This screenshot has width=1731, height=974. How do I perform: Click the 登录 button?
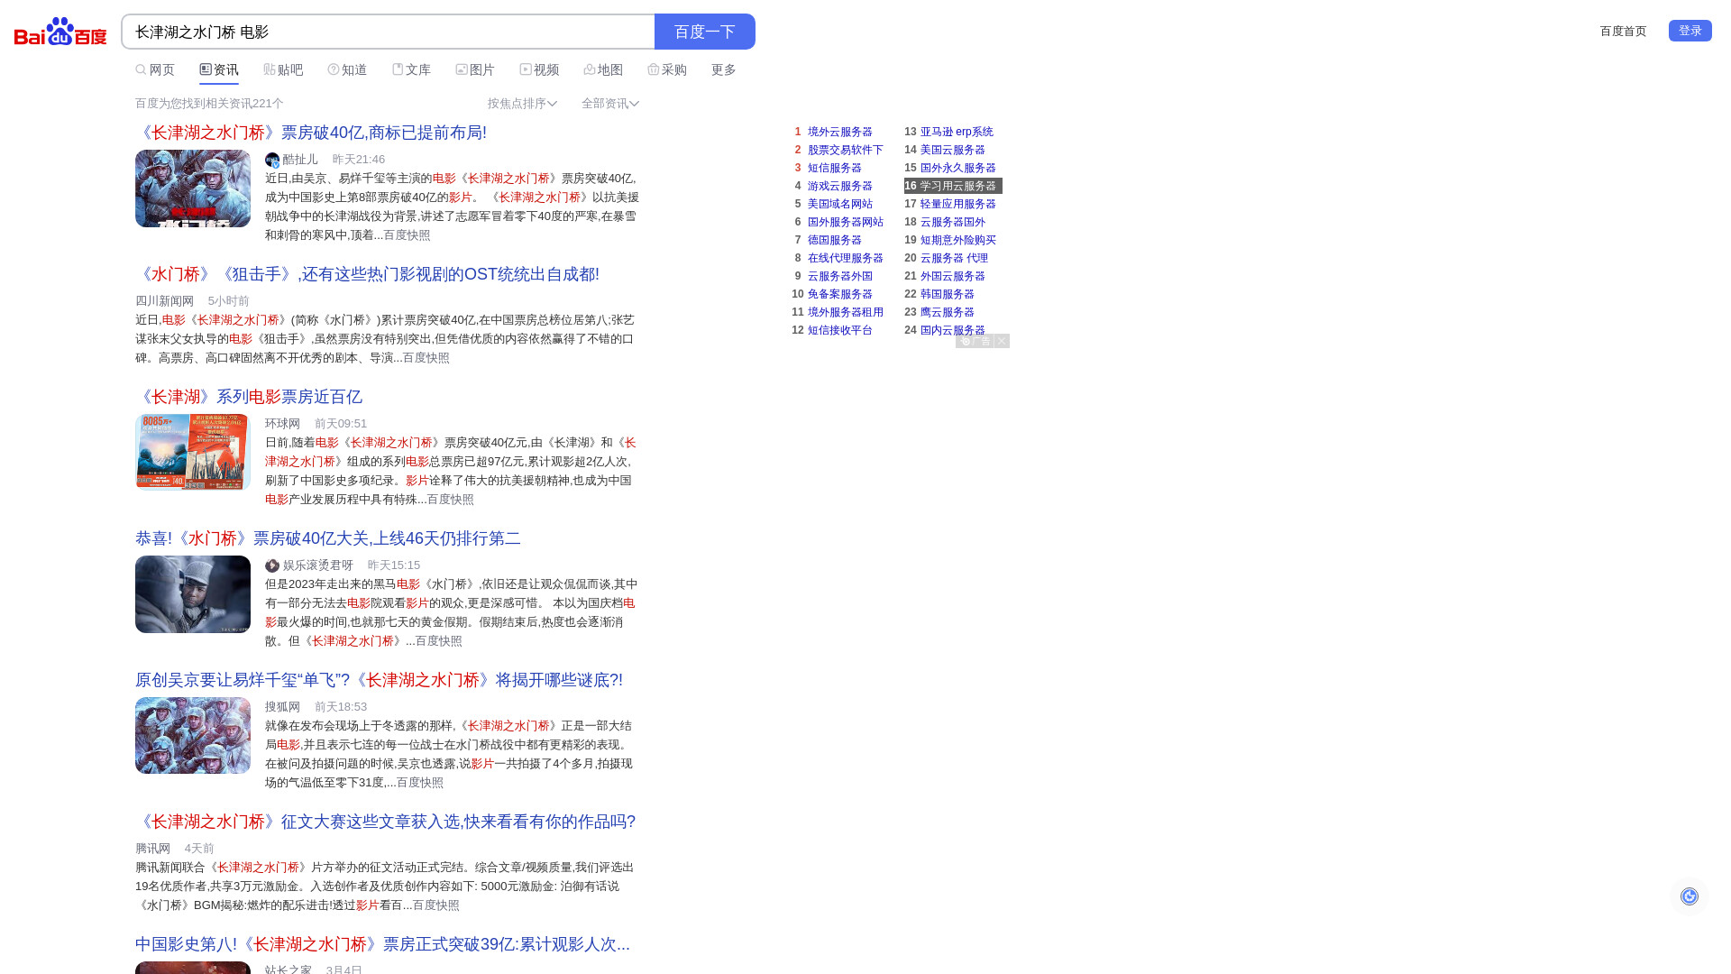coord(1690,31)
